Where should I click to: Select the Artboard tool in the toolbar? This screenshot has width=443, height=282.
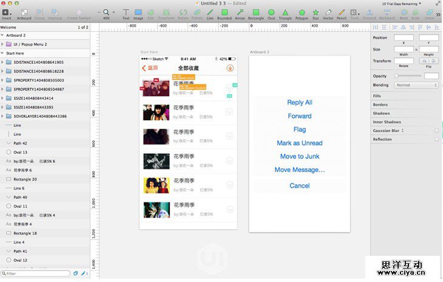click(24, 12)
